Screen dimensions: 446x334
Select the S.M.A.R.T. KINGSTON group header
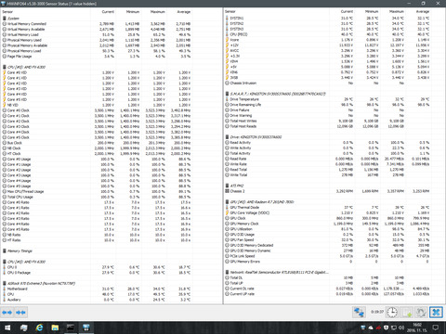click(x=275, y=94)
